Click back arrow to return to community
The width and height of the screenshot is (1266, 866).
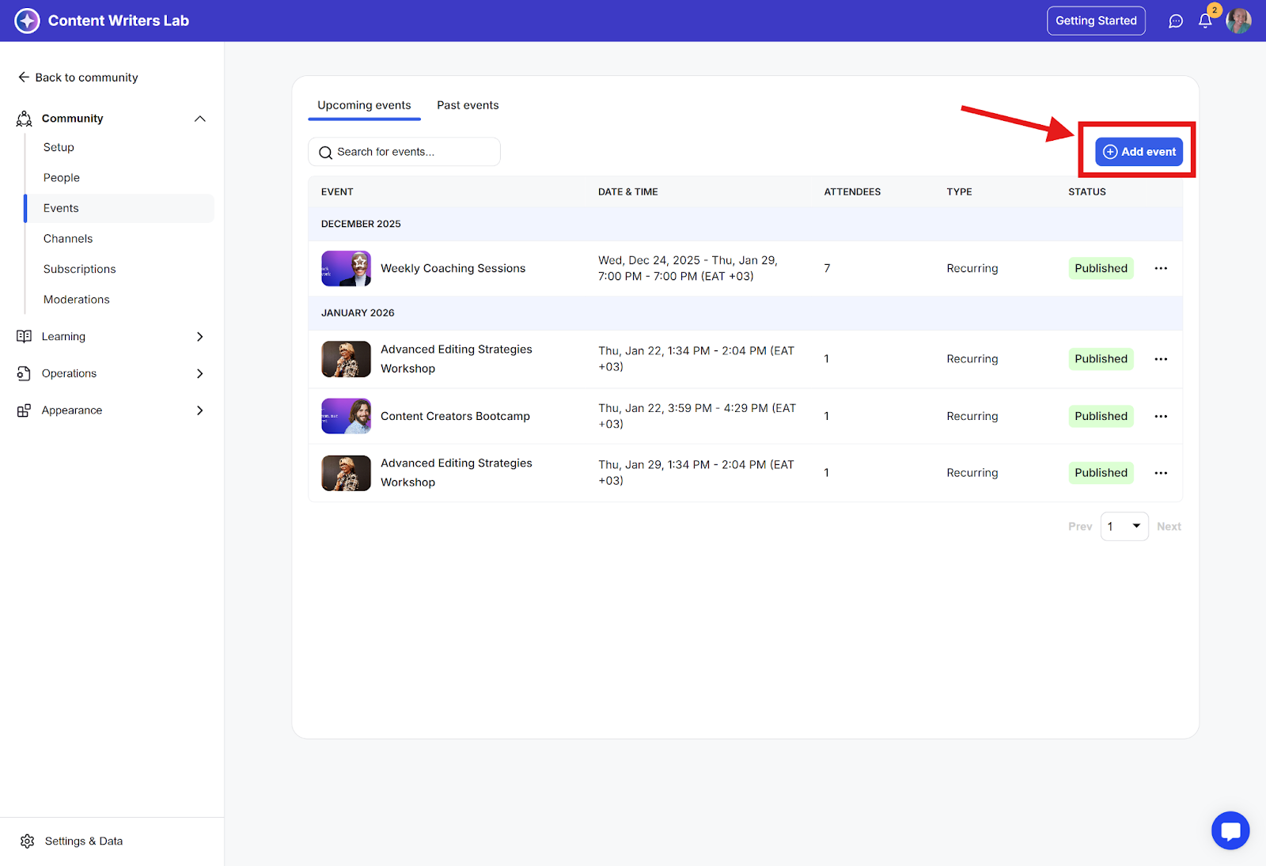pyautogui.click(x=24, y=78)
